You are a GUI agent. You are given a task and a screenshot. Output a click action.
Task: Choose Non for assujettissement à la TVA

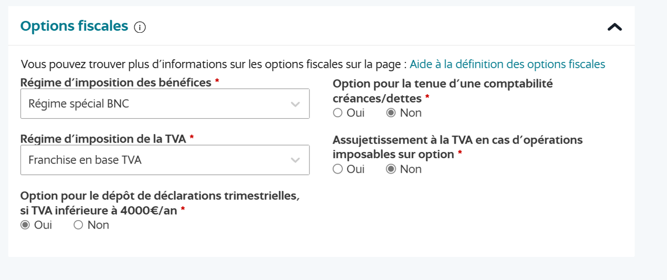tap(391, 169)
